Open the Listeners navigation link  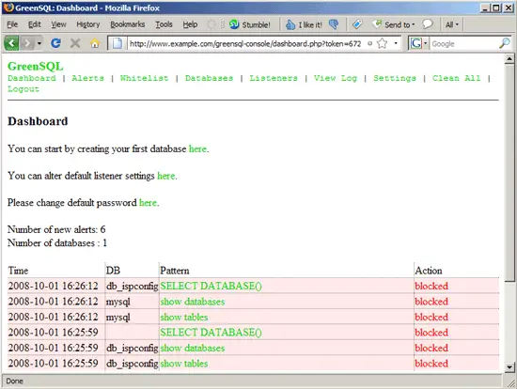pos(274,78)
